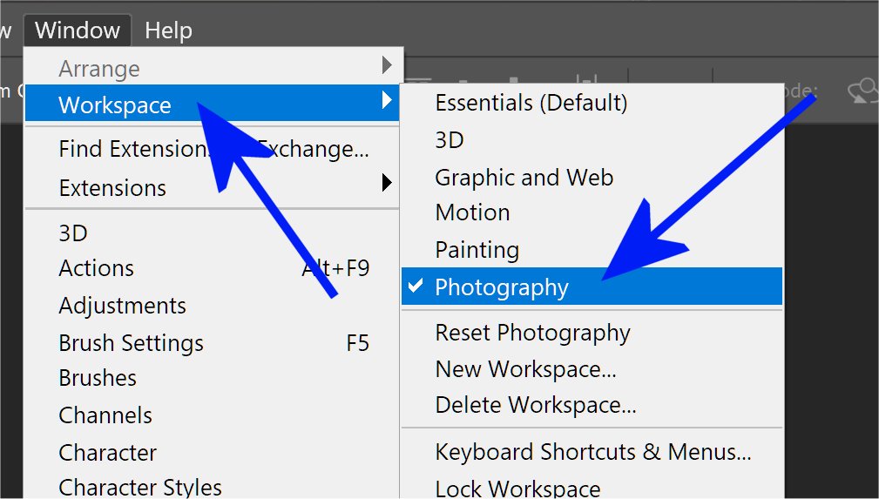
Task: Expand the Workspace submenu
Action: point(115,105)
